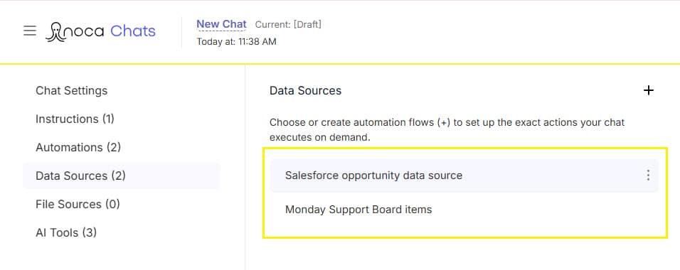Open the hamburger navigation menu
Screen dimensions: 680x270
click(29, 31)
